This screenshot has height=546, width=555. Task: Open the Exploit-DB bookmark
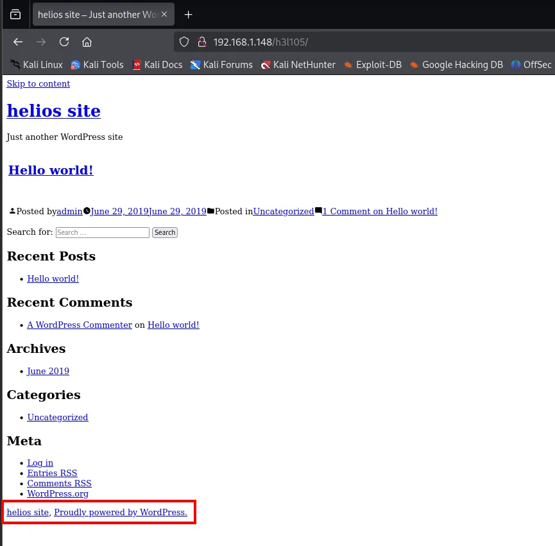(x=373, y=65)
